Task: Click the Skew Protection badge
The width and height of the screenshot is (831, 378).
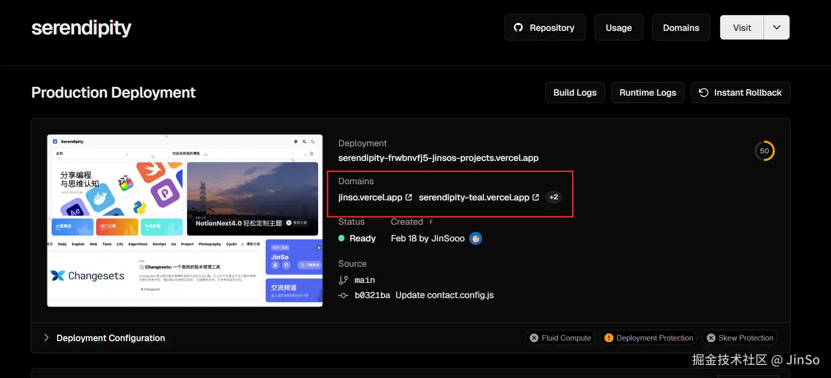Action: coord(739,338)
